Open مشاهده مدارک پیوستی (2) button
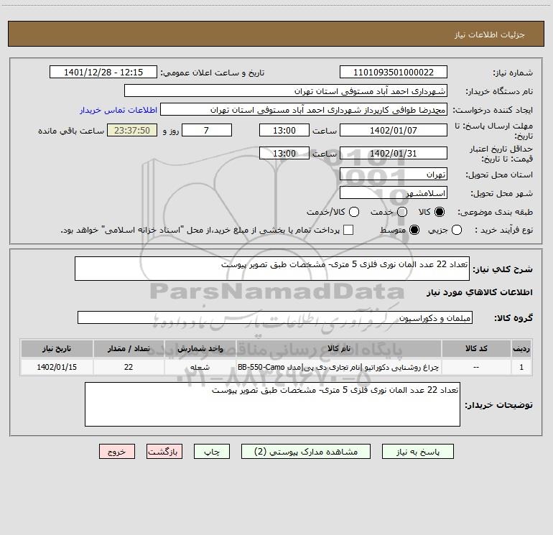Screen dimensions: 553x535 pos(306,452)
